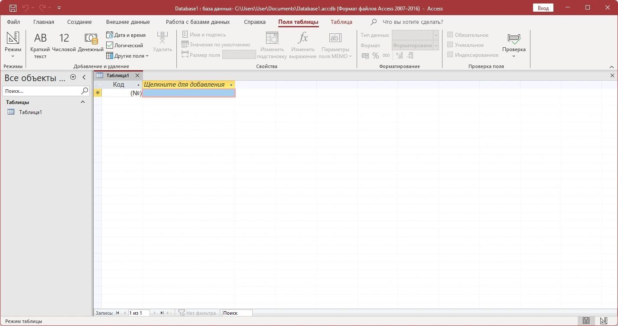Click the navigation pane Поиск field
Viewport: 618px width, 326px height.
click(x=42, y=91)
